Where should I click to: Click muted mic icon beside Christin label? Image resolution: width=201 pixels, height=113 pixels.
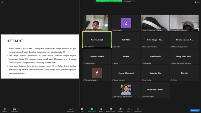[171, 80]
